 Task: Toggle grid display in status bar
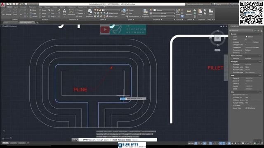pos(196,143)
